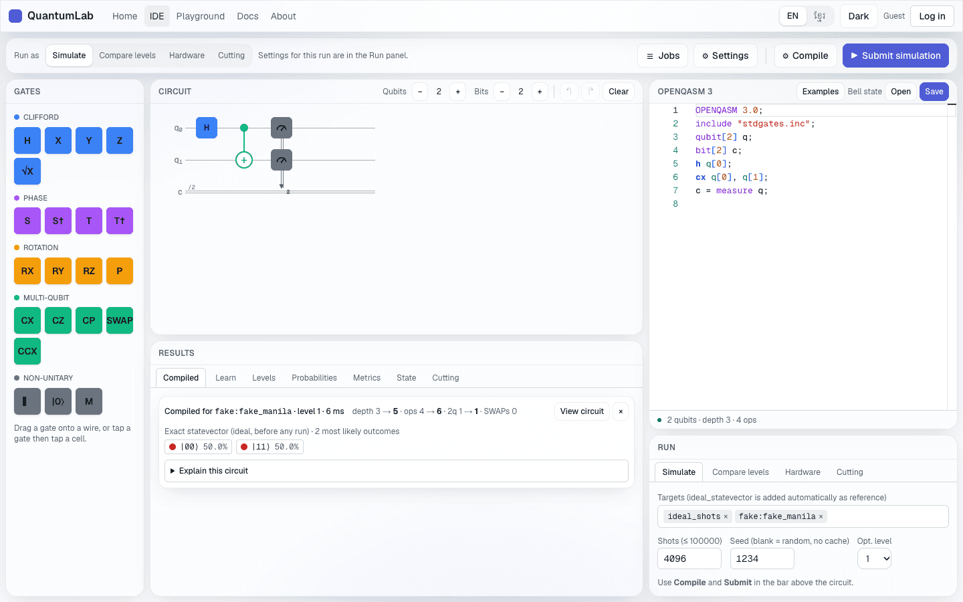Set Run as mode to Compare levels
Viewport: 963px width, 602px height.
[128, 56]
